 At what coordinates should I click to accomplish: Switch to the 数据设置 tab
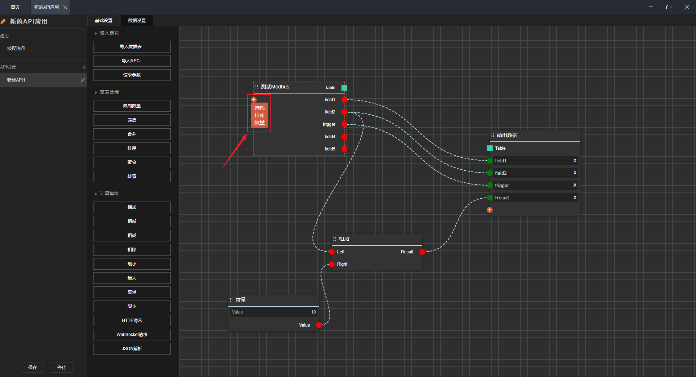click(137, 21)
